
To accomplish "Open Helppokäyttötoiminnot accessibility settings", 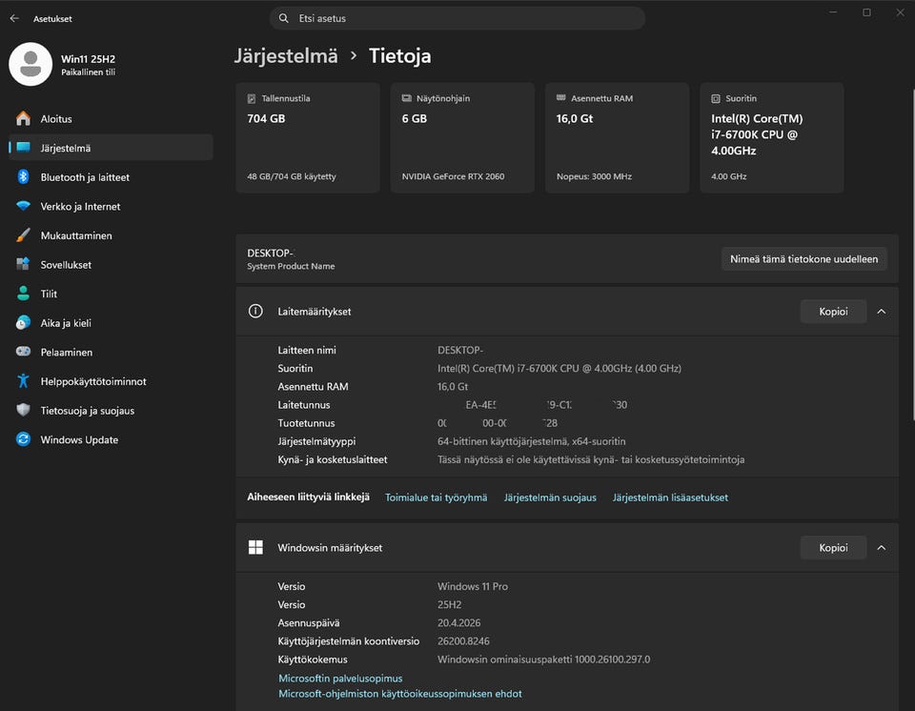I will 92,381.
